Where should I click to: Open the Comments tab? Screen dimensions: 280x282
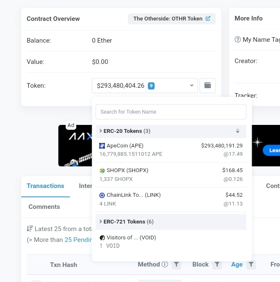(x=44, y=207)
